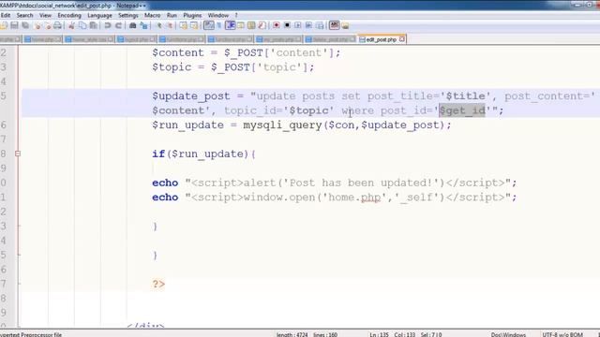600x337 pixels.
Task: Open the Edit menu
Action: click(x=6, y=15)
